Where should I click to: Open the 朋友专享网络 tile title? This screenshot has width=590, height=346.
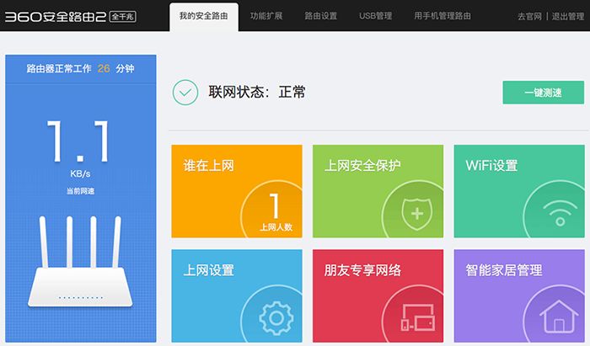tap(362, 270)
